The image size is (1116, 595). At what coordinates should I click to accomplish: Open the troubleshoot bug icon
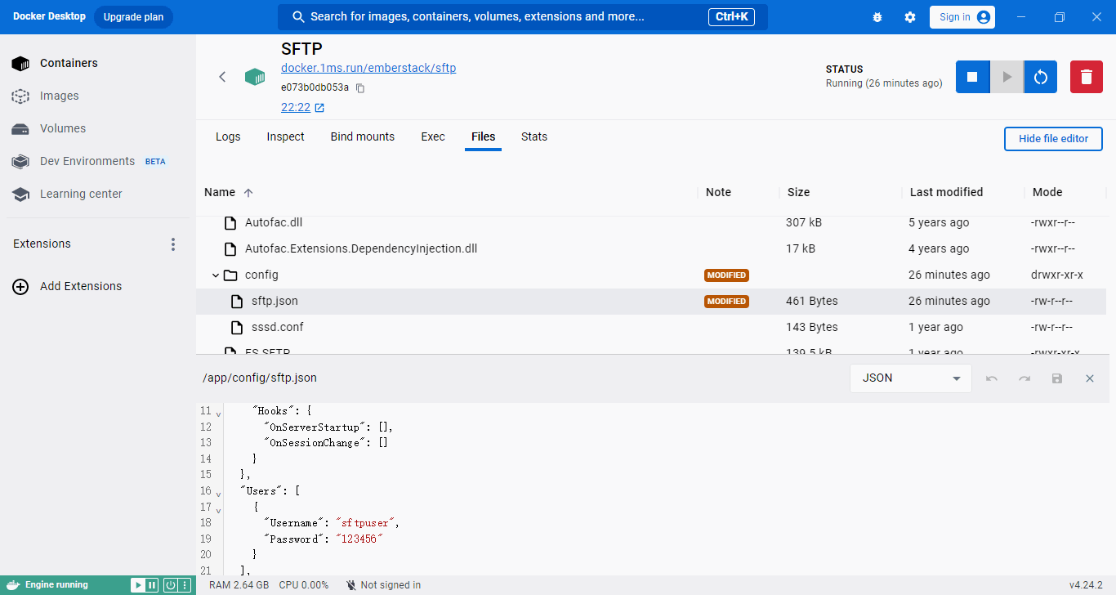[877, 17]
